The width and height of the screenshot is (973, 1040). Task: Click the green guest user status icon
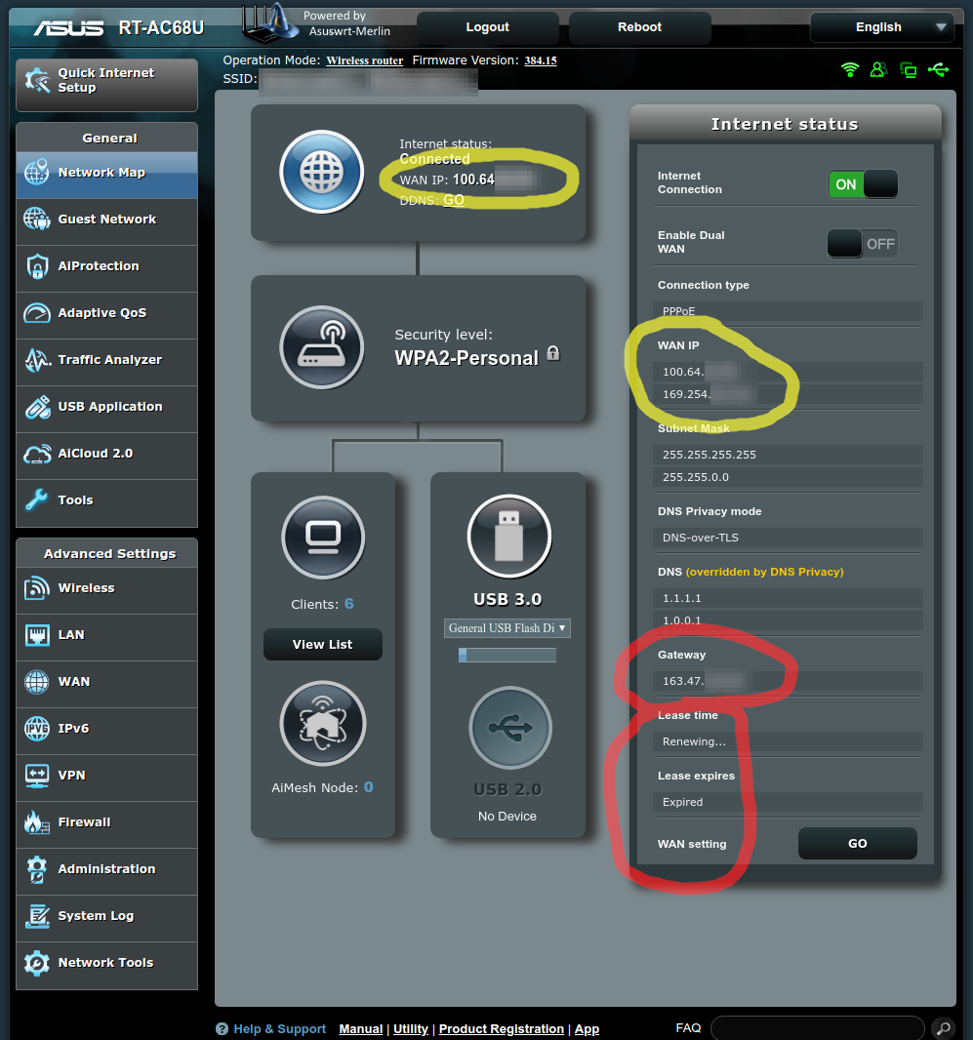[878, 69]
